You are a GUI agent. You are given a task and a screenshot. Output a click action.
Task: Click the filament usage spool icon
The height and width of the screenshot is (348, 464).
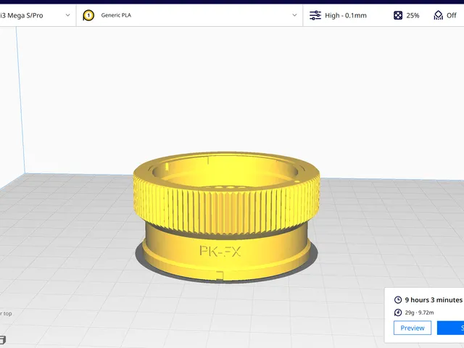coord(398,312)
